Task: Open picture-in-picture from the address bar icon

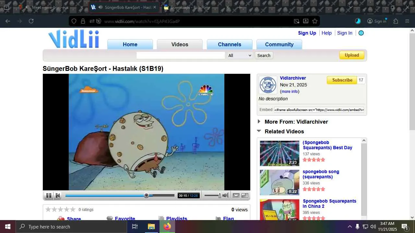Action: [296, 21]
